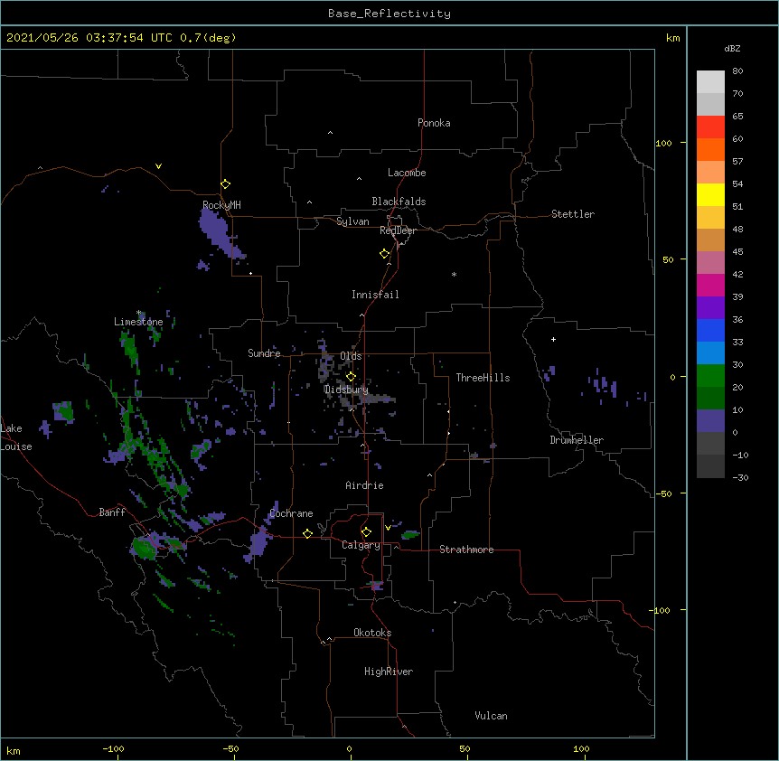The height and width of the screenshot is (761, 779).
Task: Click the Olds town label
Action: (x=351, y=356)
